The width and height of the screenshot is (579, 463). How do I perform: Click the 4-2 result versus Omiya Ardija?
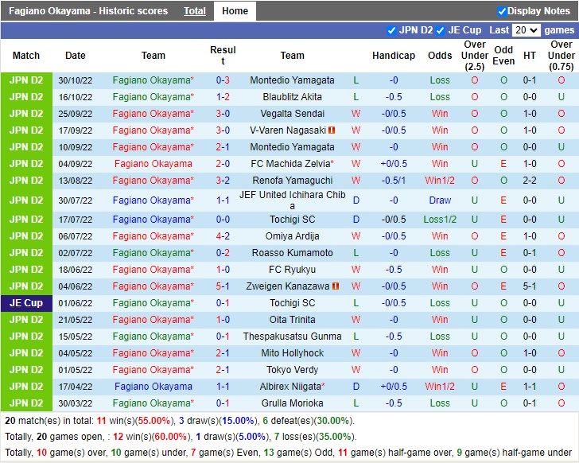223,236
